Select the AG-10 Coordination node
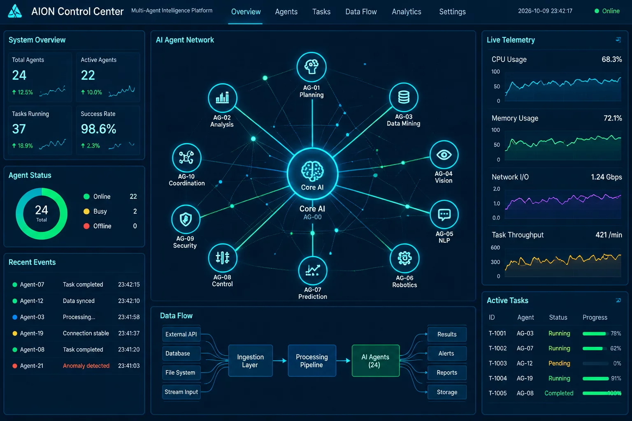The image size is (632, 421). (x=186, y=157)
